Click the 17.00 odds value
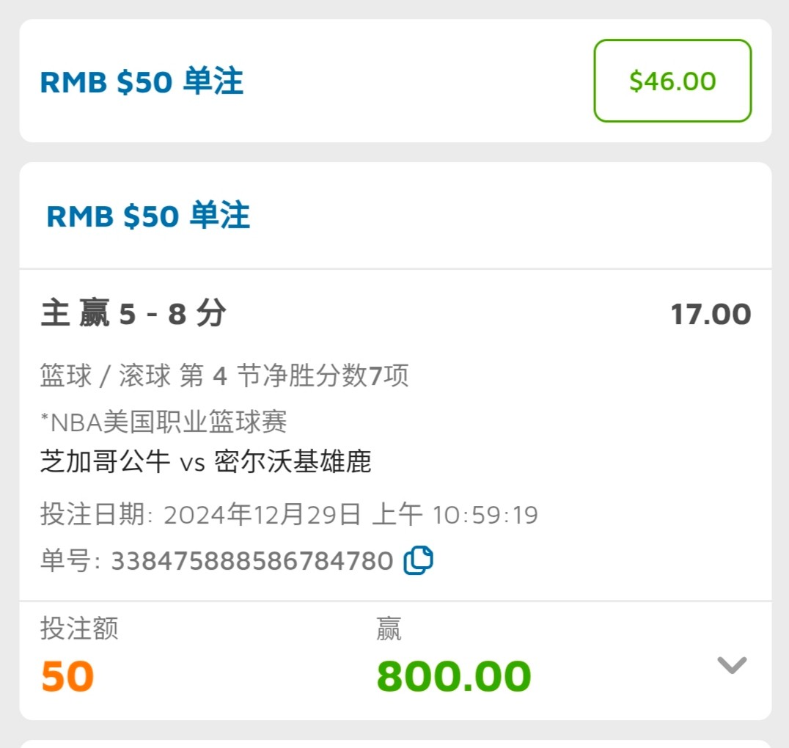Screen dimensions: 789x748 point(711,315)
